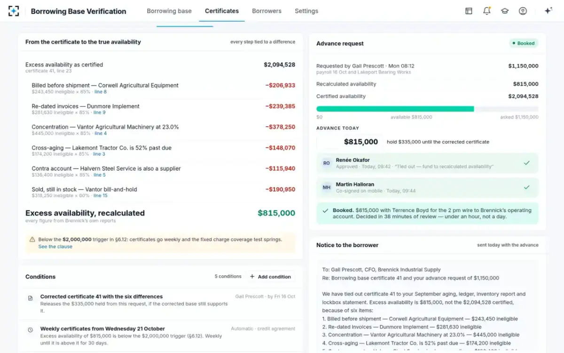The height and width of the screenshot is (353, 564).
Task: Click the availability progress bar
Action: (x=427, y=109)
